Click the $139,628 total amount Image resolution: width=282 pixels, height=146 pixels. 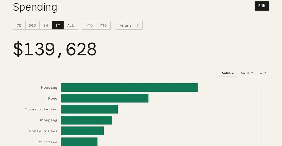[55, 49]
